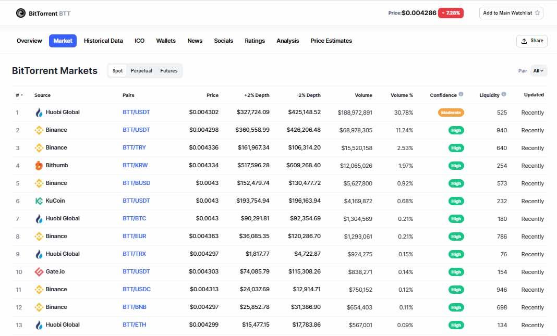The image size is (557, 336).
Task: Click the High confidence badge for Bithumb
Action: (x=456, y=166)
